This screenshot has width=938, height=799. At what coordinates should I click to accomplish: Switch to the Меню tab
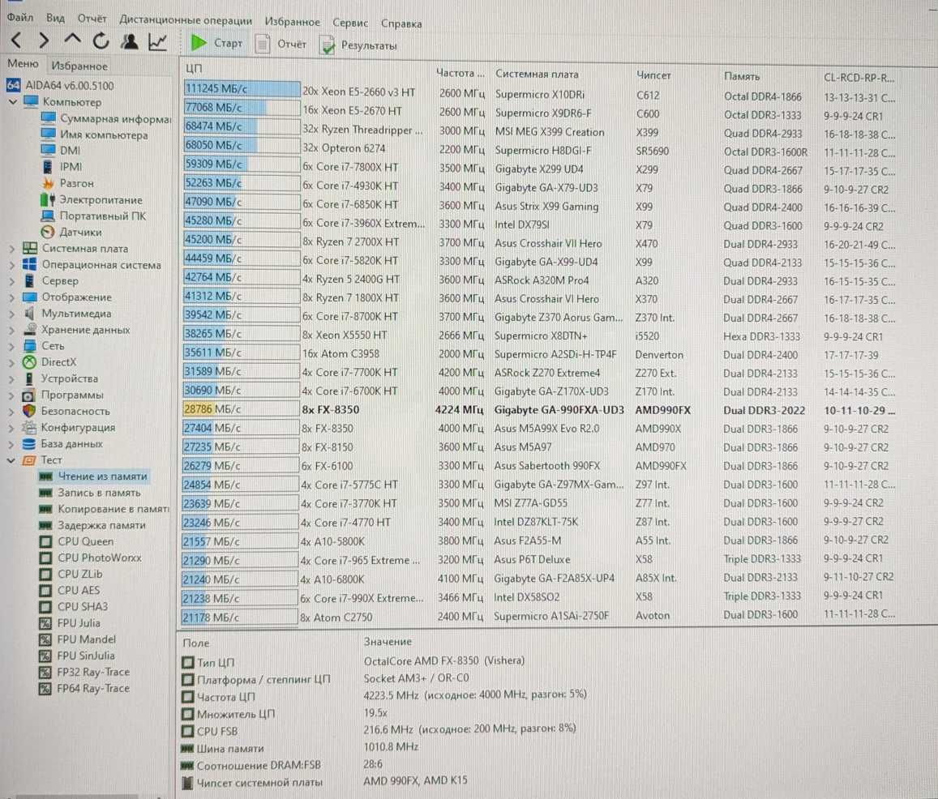[23, 64]
